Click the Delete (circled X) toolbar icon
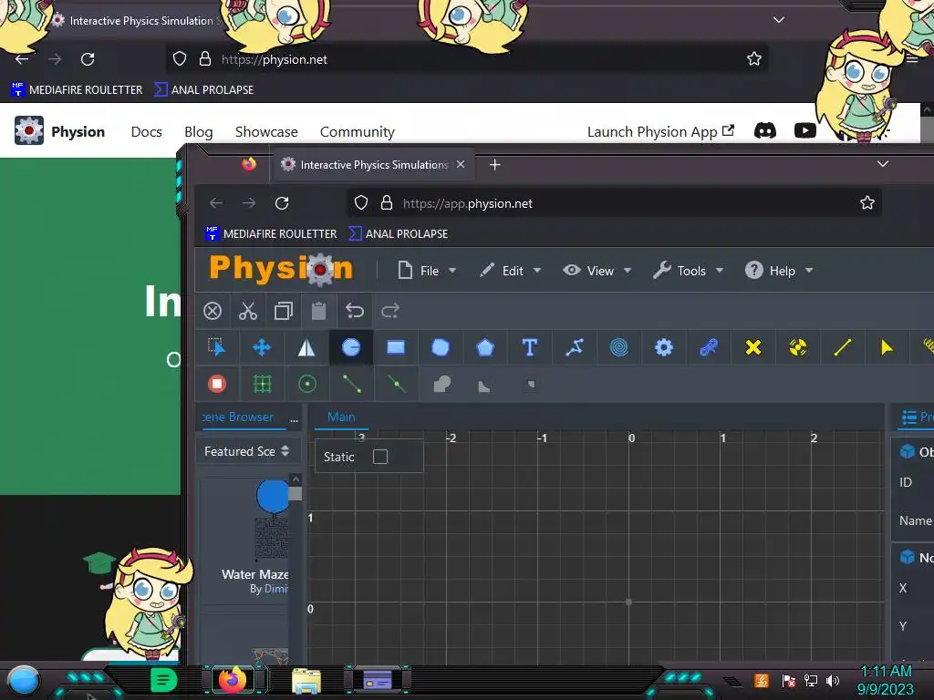934x700 pixels. [x=213, y=311]
